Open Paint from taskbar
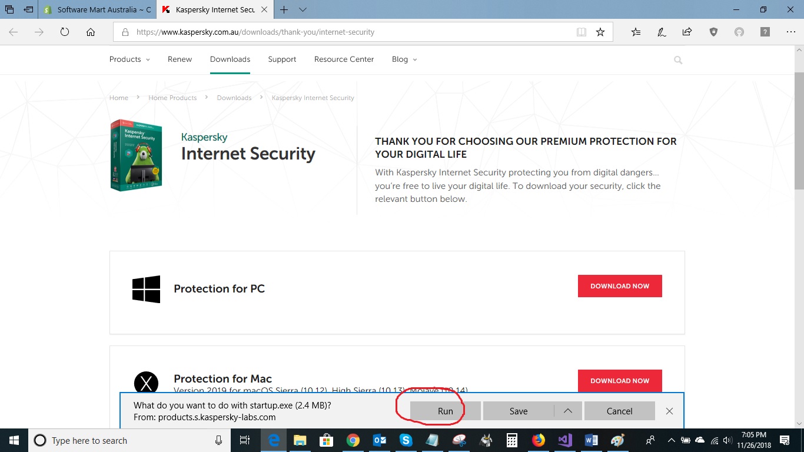This screenshot has height=452, width=804. [618, 440]
